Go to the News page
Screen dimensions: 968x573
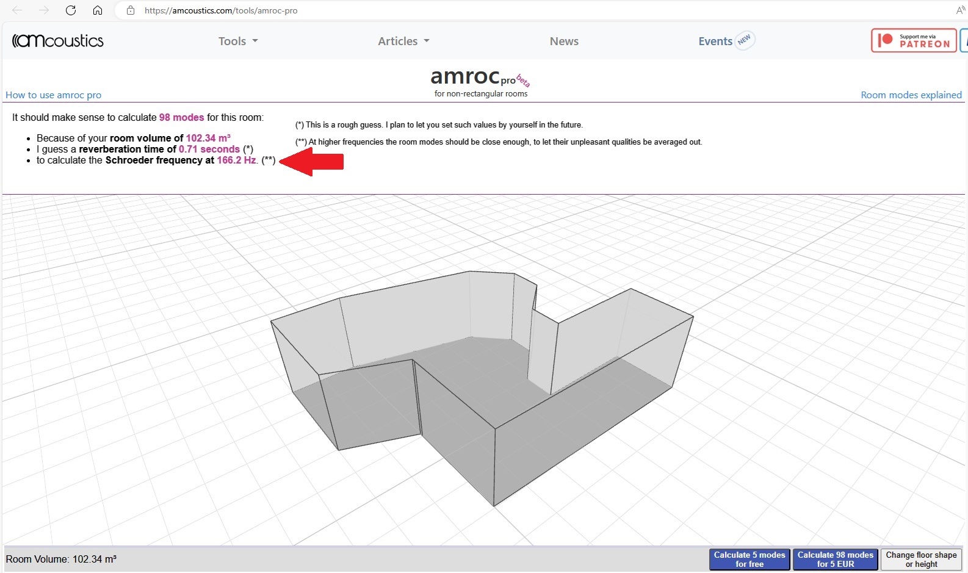(564, 41)
